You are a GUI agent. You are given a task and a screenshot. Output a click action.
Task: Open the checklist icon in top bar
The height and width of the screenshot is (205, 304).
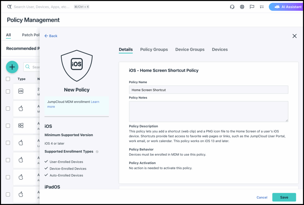(x=262, y=7)
